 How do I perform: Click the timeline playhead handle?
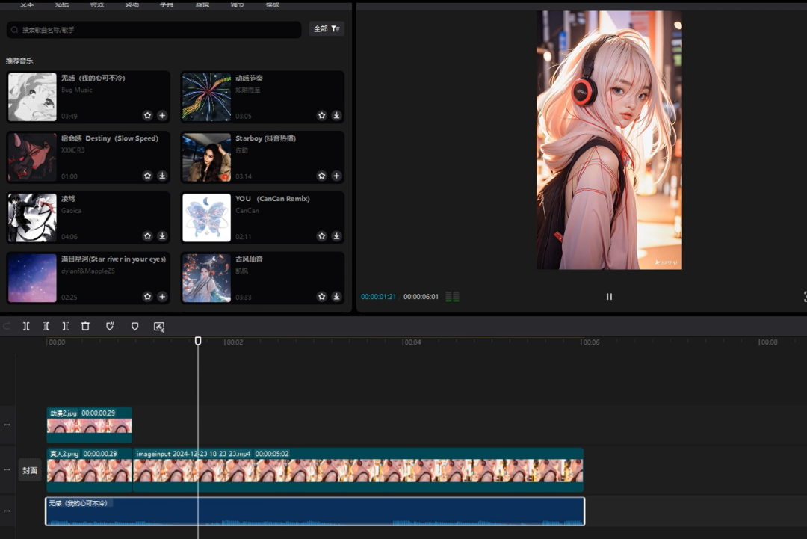pyautogui.click(x=198, y=341)
